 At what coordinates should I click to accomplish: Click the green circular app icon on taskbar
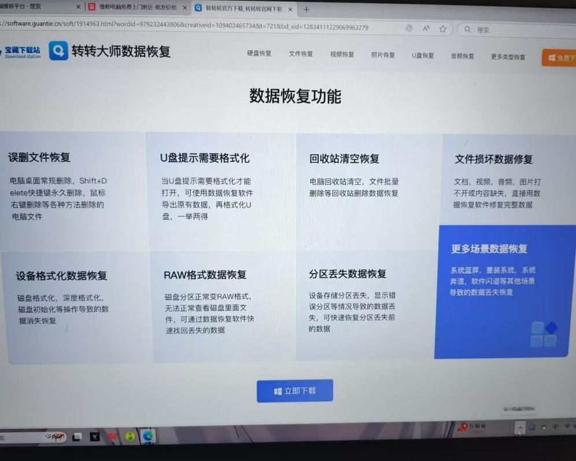point(130,437)
